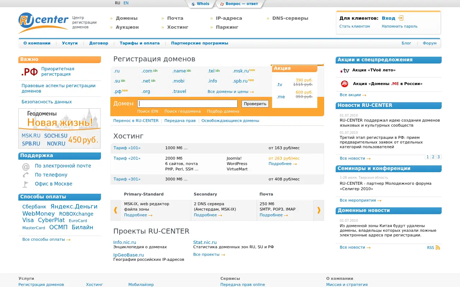Show previous services with left arrow
Screen dimensions: 460x287
tap(115, 210)
